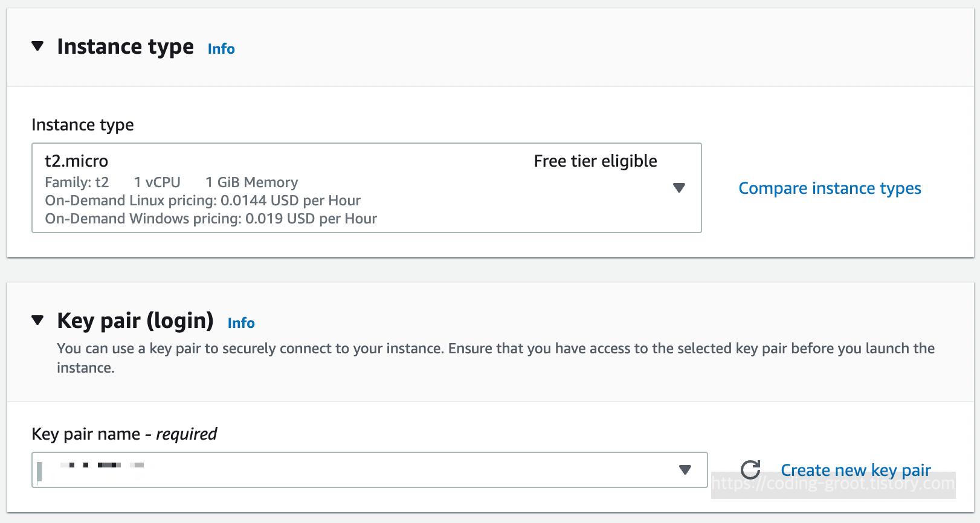The image size is (980, 523).
Task: Collapse the Key pair (login) section triangle
Action: coord(37,320)
